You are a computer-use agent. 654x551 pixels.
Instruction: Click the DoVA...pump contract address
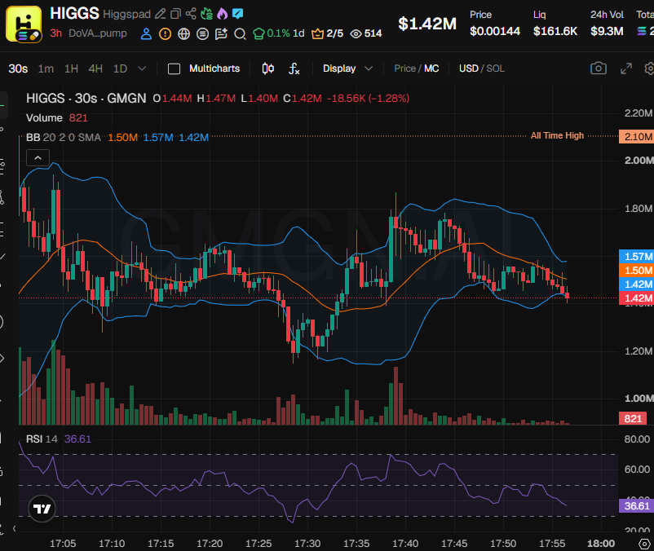point(98,33)
